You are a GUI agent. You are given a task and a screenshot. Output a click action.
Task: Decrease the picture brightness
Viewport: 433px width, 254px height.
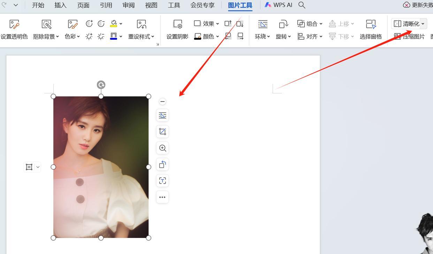(x=101, y=36)
